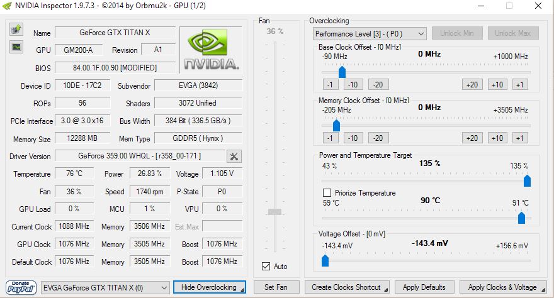Click the Set Fan button
Viewport: 554px width, 298px height.
[x=276, y=287]
